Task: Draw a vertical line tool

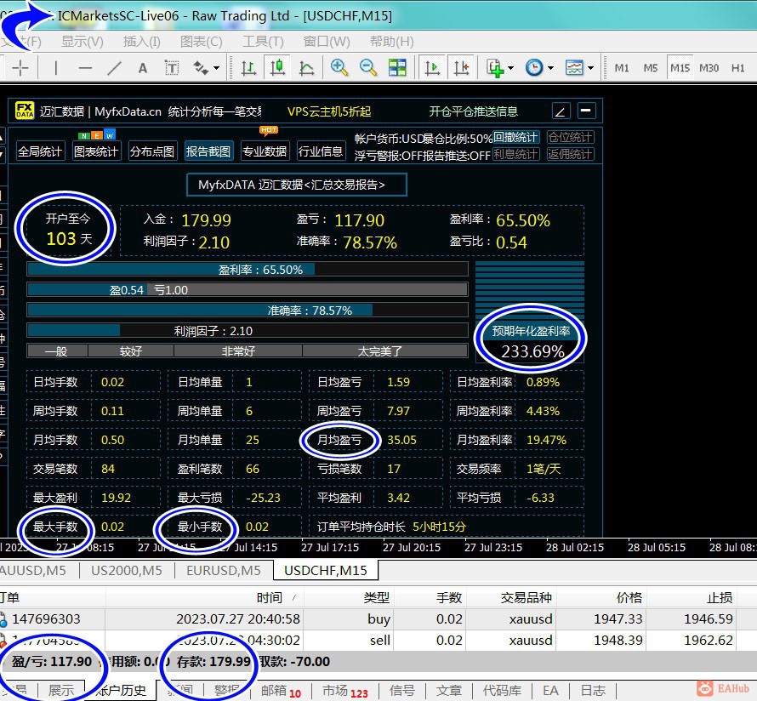Action: pyautogui.click(x=56, y=68)
